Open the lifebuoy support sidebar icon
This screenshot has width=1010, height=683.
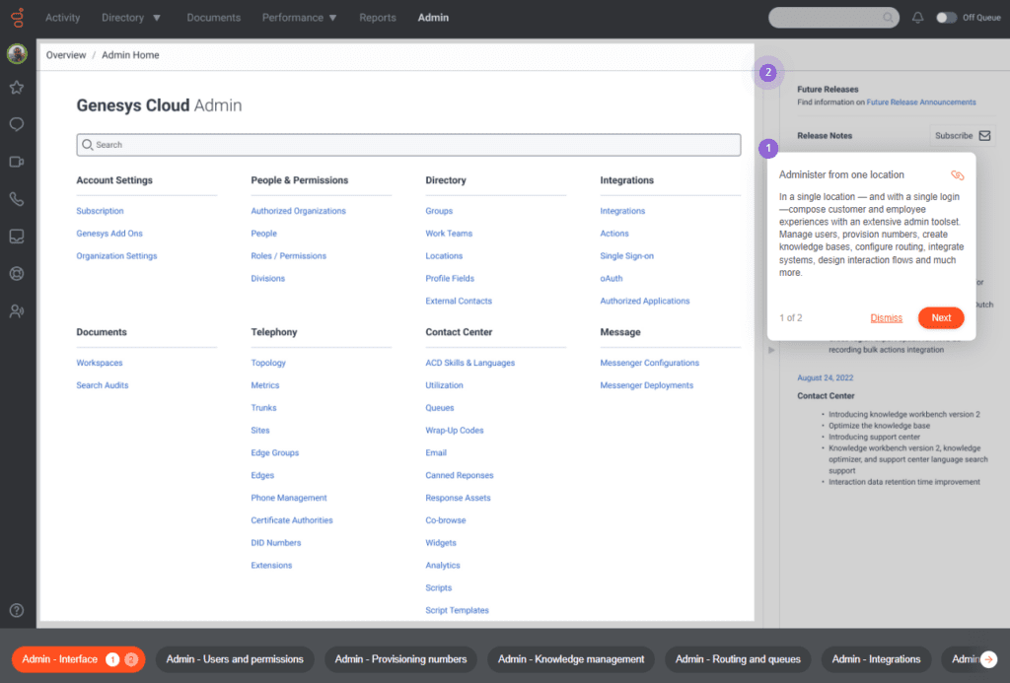click(17, 274)
